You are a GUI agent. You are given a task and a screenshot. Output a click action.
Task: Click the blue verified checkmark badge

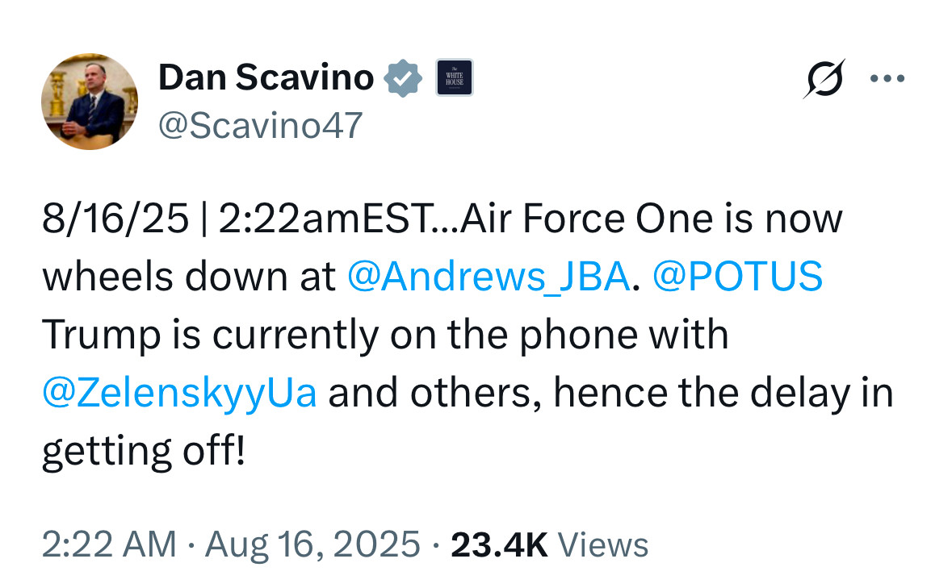click(x=403, y=78)
